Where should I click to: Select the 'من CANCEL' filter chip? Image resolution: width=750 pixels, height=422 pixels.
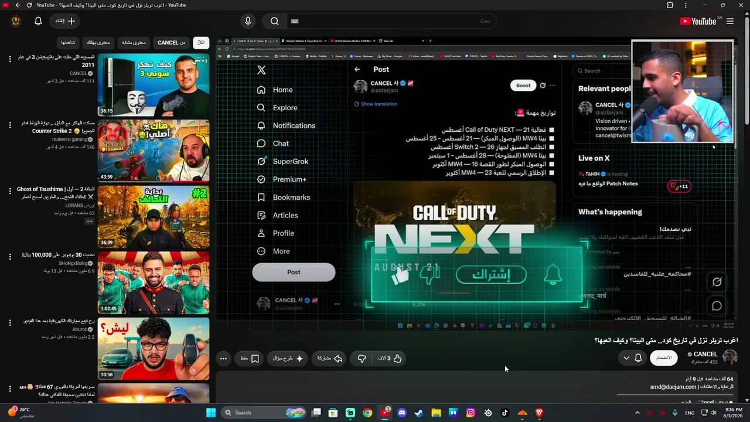(172, 42)
